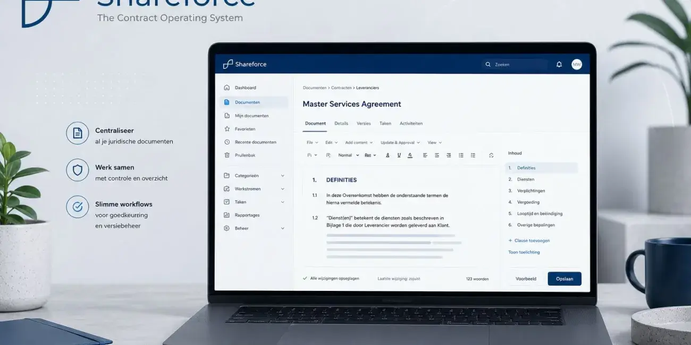Switch to the Versies tab
Viewport: 691px width, 345px height.
pos(364,123)
